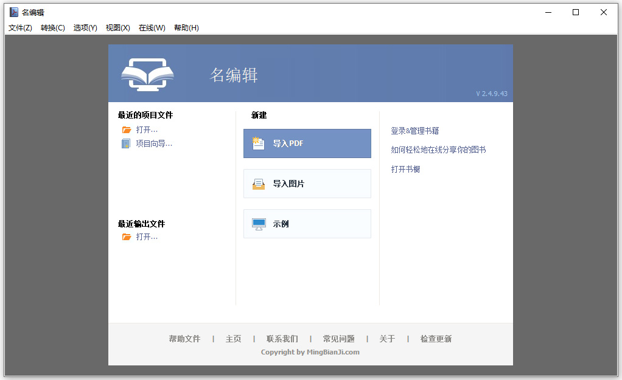622x380 pixels.
Task: Select the 导入PDF folder icon
Action: [260, 143]
